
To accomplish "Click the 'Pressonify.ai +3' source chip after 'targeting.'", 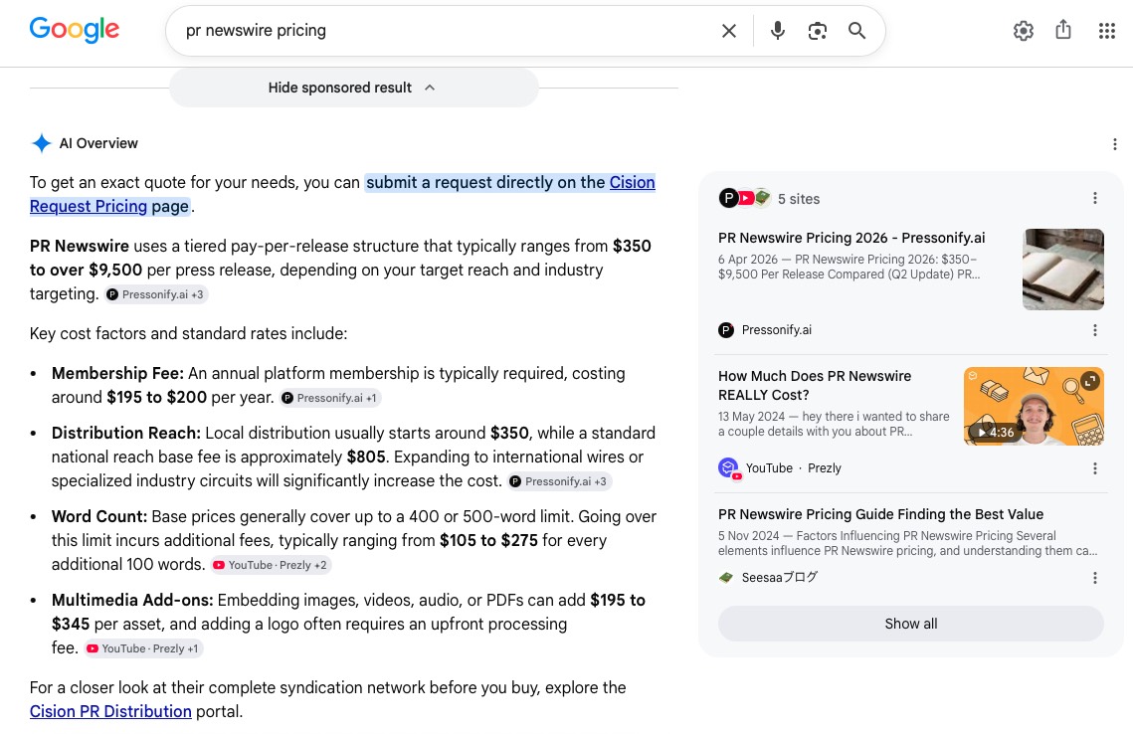I will pyautogui.click(x=156, y=294).
